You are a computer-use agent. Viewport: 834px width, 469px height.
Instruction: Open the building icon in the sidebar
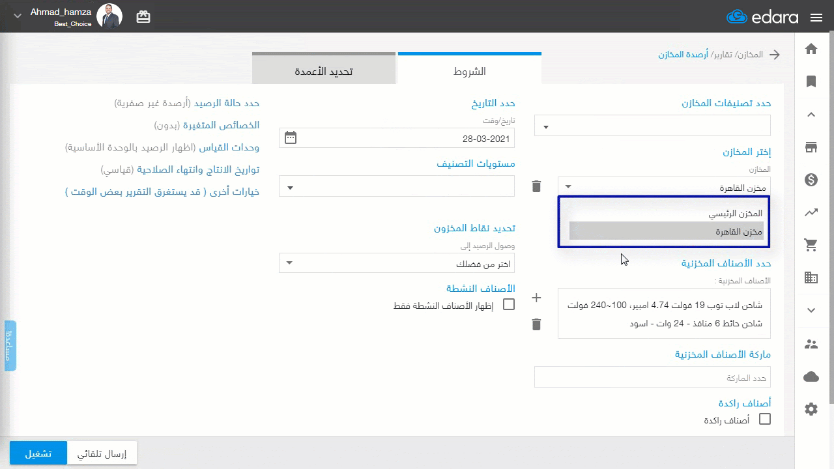click(811, 277)
